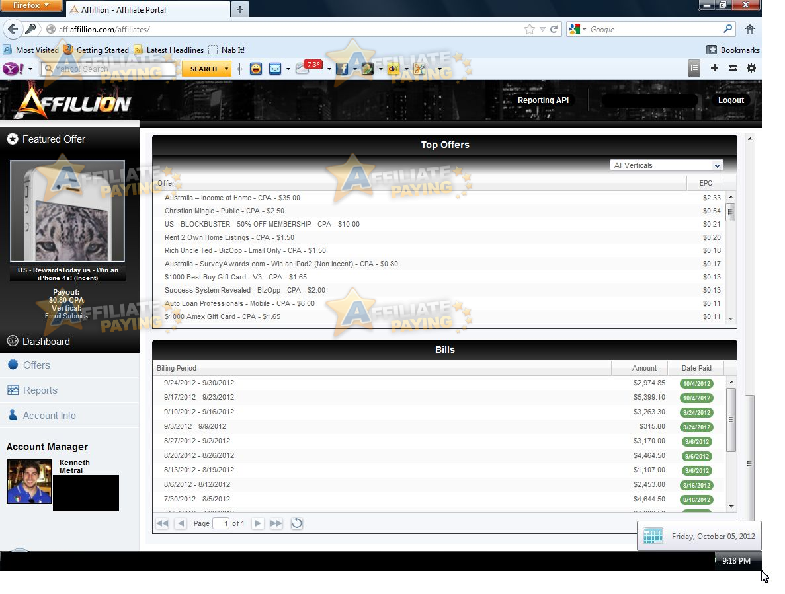The height and width of the screenshot is (594, 785).
Task: Open the Most Visited bookmarks item
Action: click(30, 50)
